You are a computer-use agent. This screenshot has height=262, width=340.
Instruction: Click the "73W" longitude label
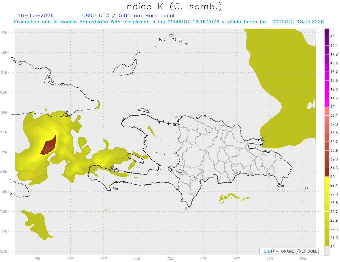137,258
